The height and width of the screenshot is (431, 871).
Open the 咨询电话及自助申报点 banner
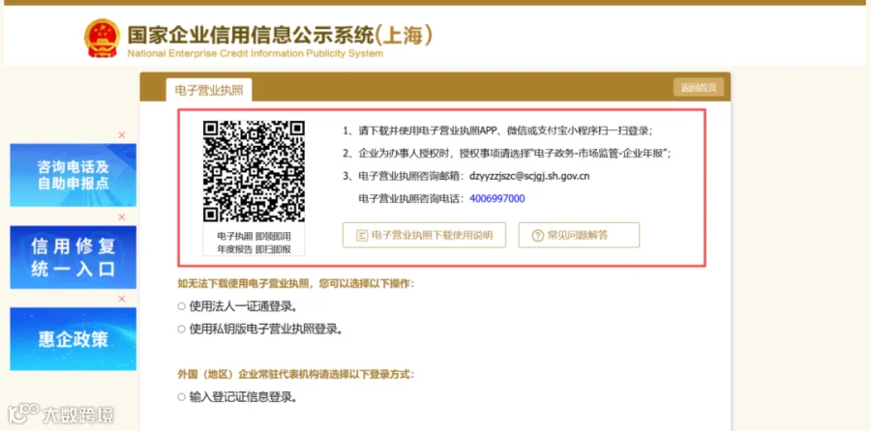coord(73,175)
